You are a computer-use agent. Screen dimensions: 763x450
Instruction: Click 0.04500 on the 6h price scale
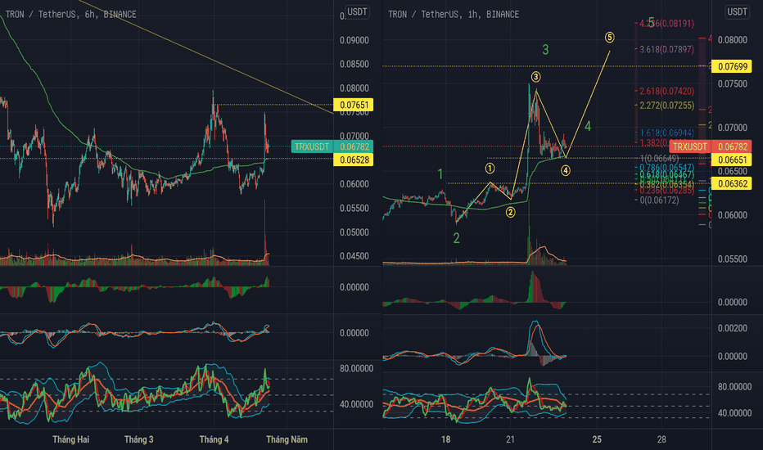click(x=354, y=256)
